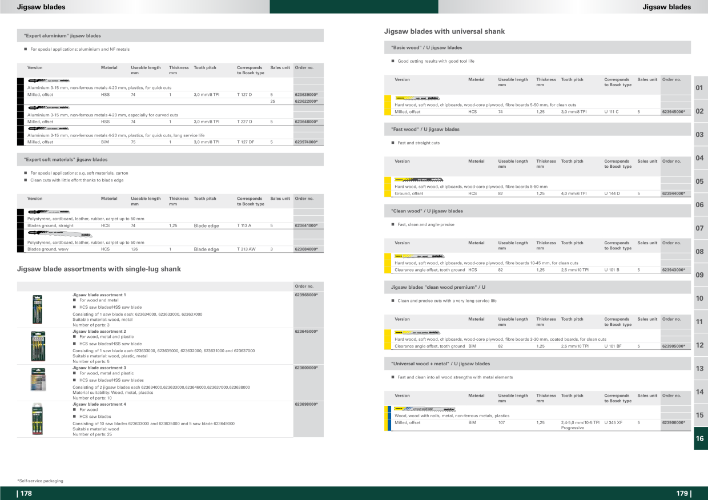Viewport: 708px width, 500px height.
Task: Click the wavy blade picture above T 313 AW row
Action: coord(59,233)
